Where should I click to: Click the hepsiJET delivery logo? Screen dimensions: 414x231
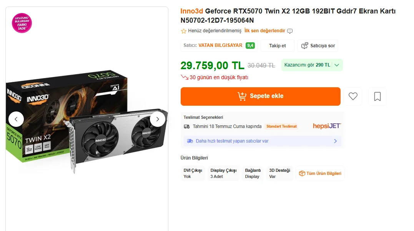click(x=327, y=126)
